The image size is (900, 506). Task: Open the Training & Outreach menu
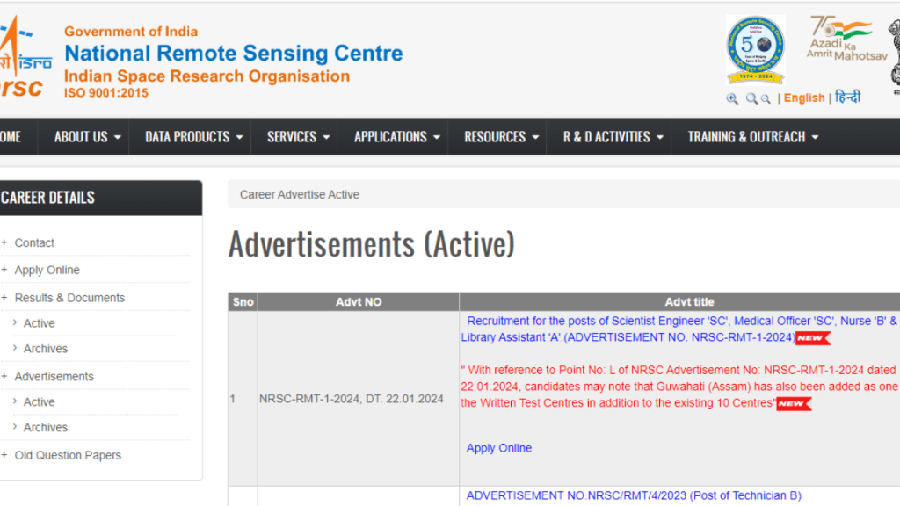coord(752,137)
